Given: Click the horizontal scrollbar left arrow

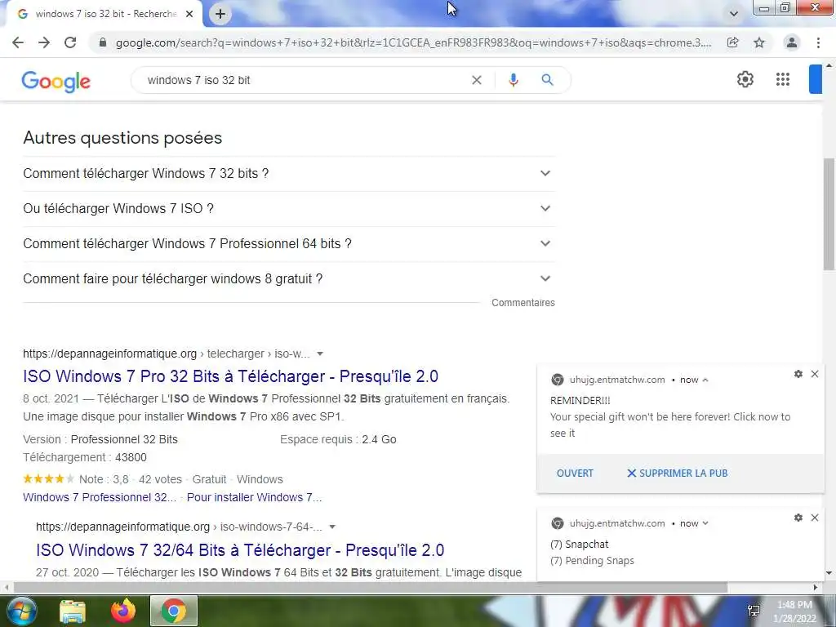Looking at the screenshot, I should pyautogui.click(x=6, y=588).
